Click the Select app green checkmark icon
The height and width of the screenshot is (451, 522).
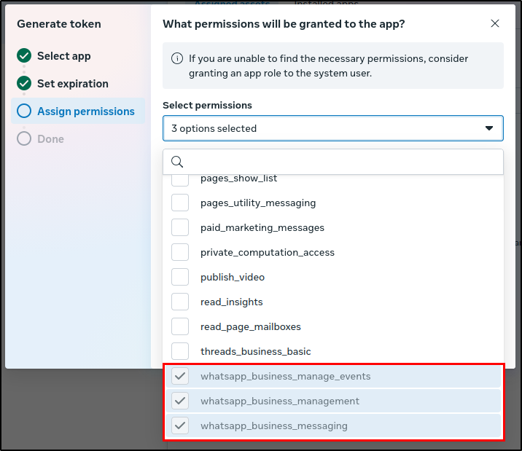tap(24, 56)
